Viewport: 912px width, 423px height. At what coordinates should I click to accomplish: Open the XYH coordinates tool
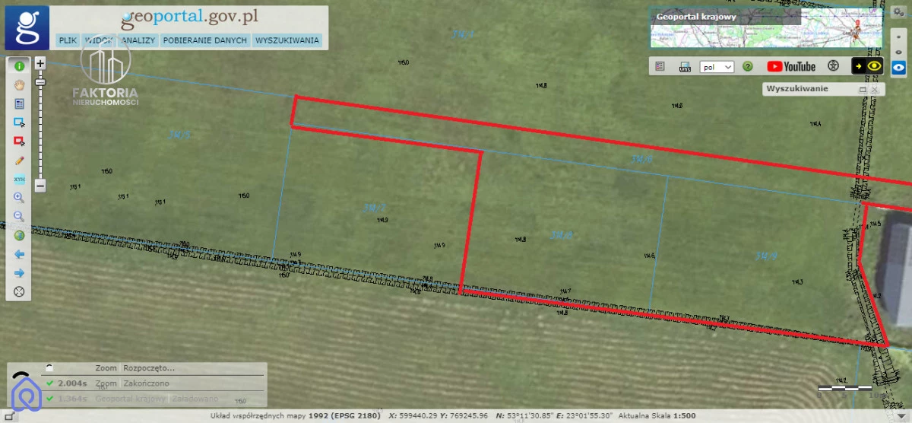click(x=20, y=180)
